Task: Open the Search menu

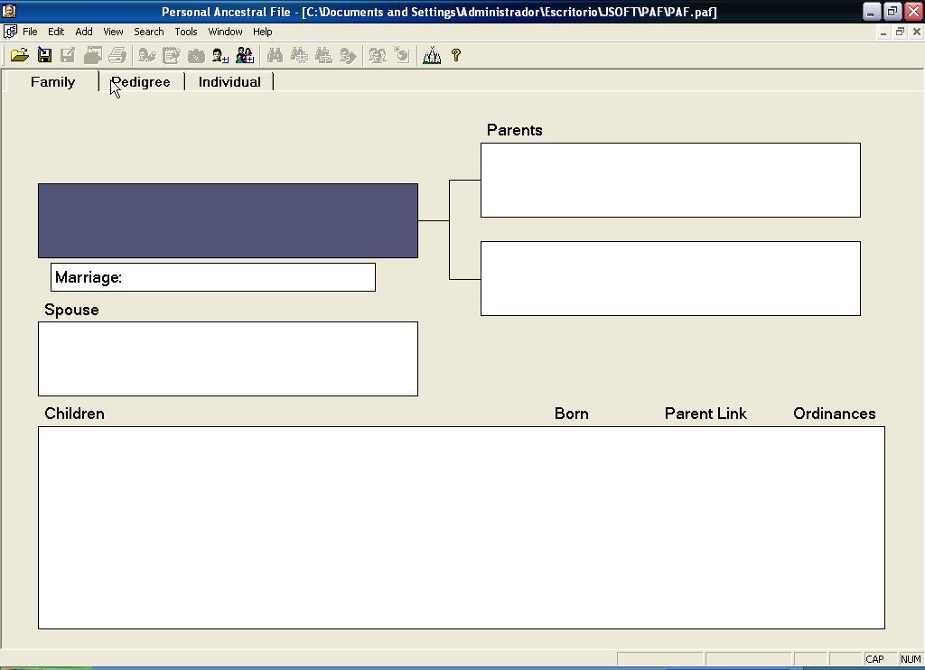Action: (148, 32)
